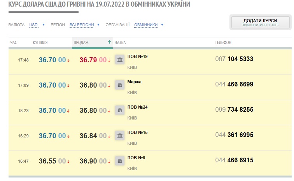Click the exchanger icon beside ПОВ №9
294x181 pixels.
coord(120,160)
